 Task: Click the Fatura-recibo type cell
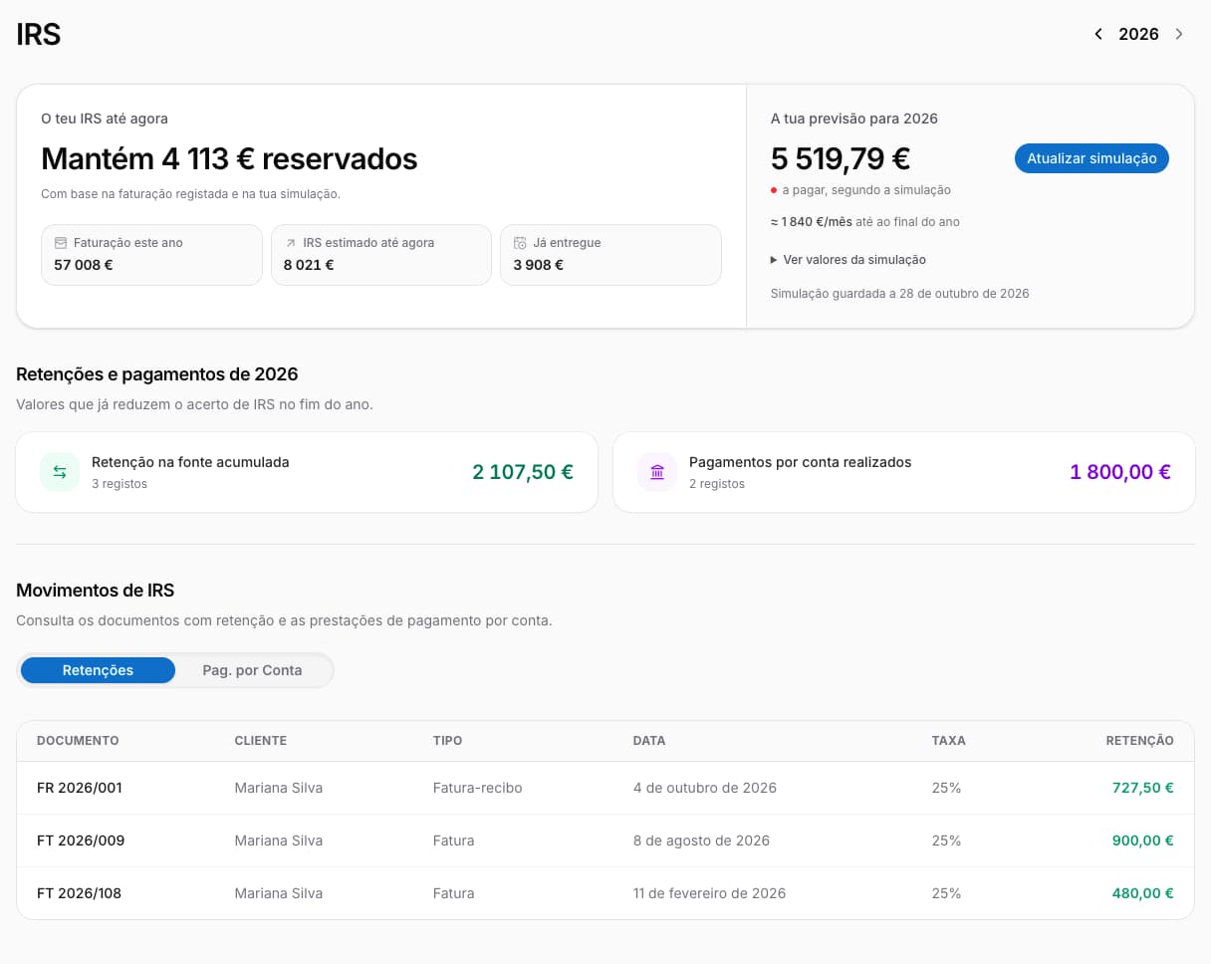click(477, 788)
